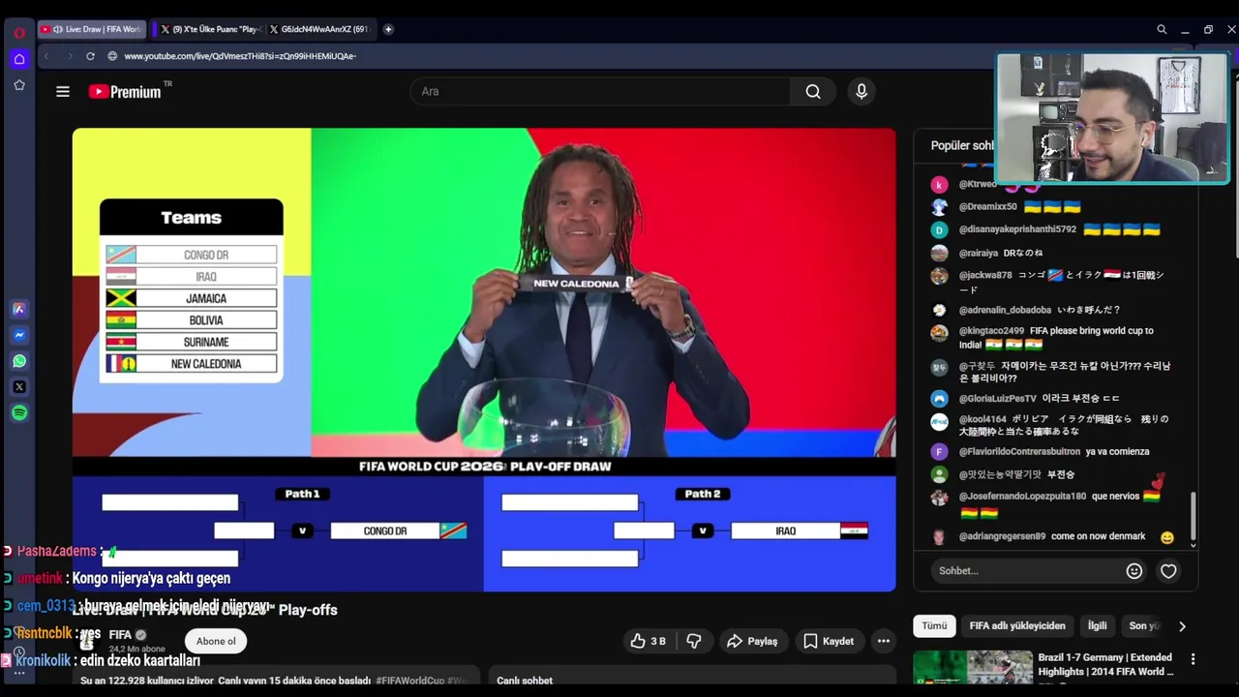The height and width of the screenshot is (697, 1239).
Task: Click chat user @jackwa878
Action: (x=985, y=275)
